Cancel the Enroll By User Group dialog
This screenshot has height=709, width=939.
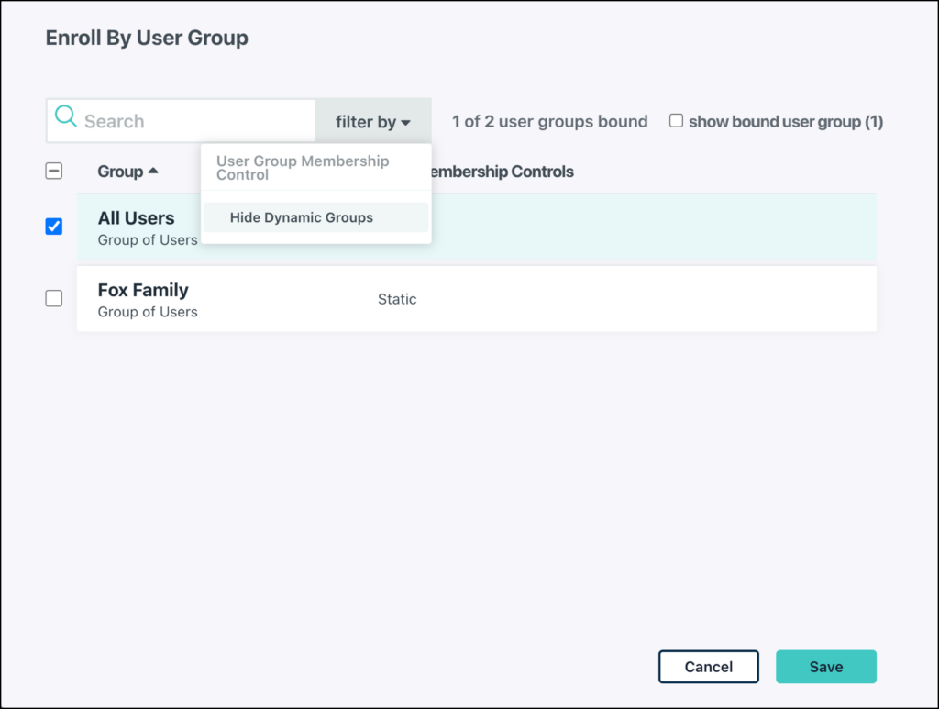click(x=708, y=667)
